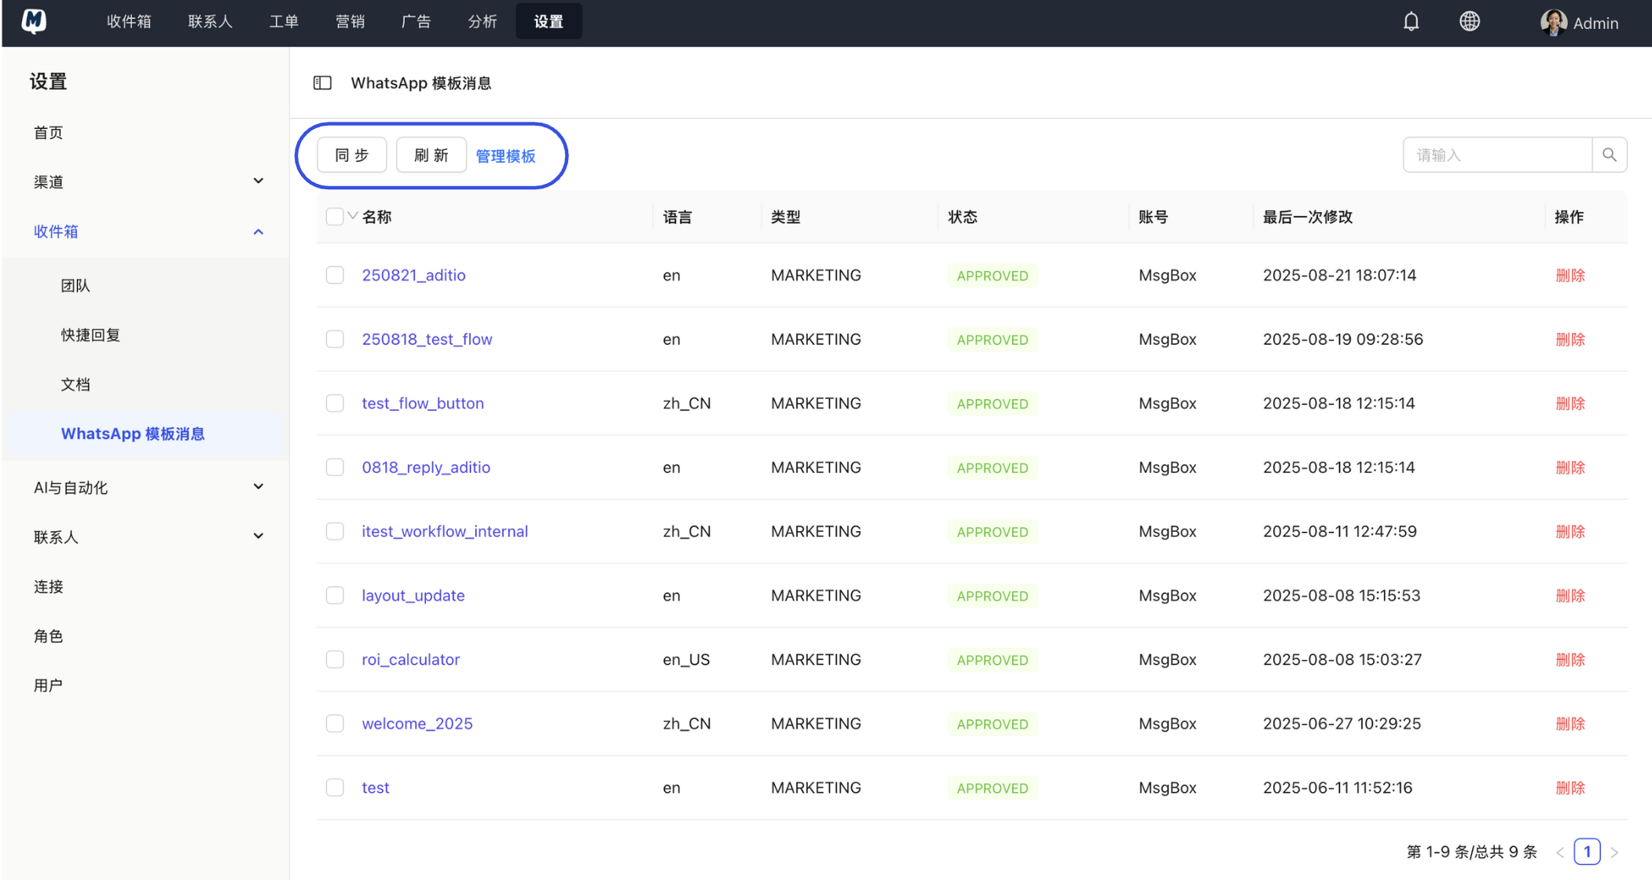Click the notification bell icon
The width and height of the screenshot is (1652, 880).
point(1411,22)
